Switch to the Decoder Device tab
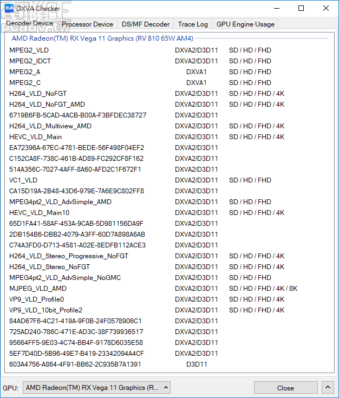 pos(29,23)
